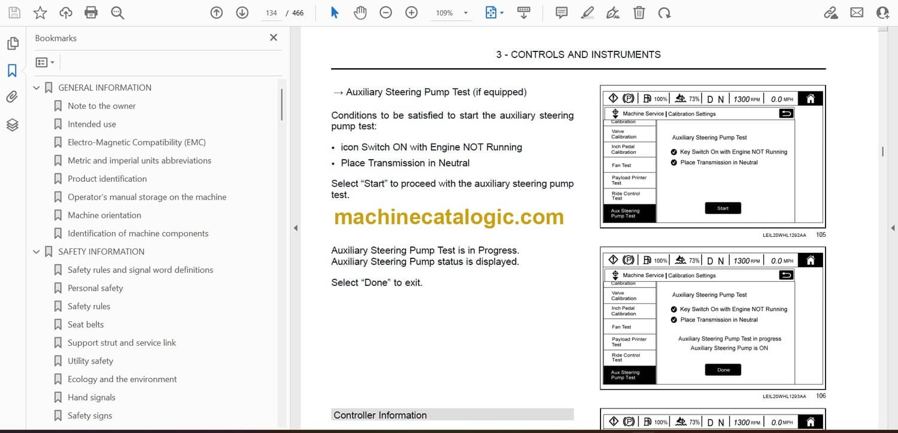Go to the 'Personal safety' bookmark

coord(95,288)
